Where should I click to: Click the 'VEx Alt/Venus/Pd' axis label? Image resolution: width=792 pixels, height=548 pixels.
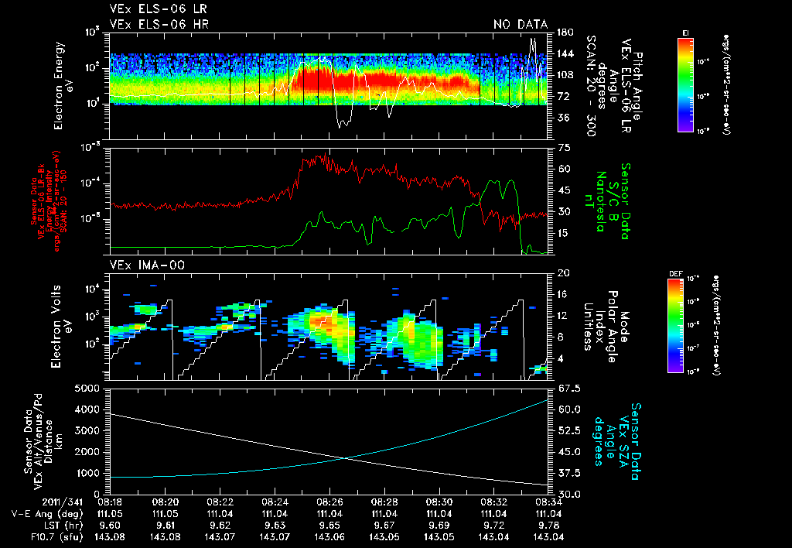[39, 442]
